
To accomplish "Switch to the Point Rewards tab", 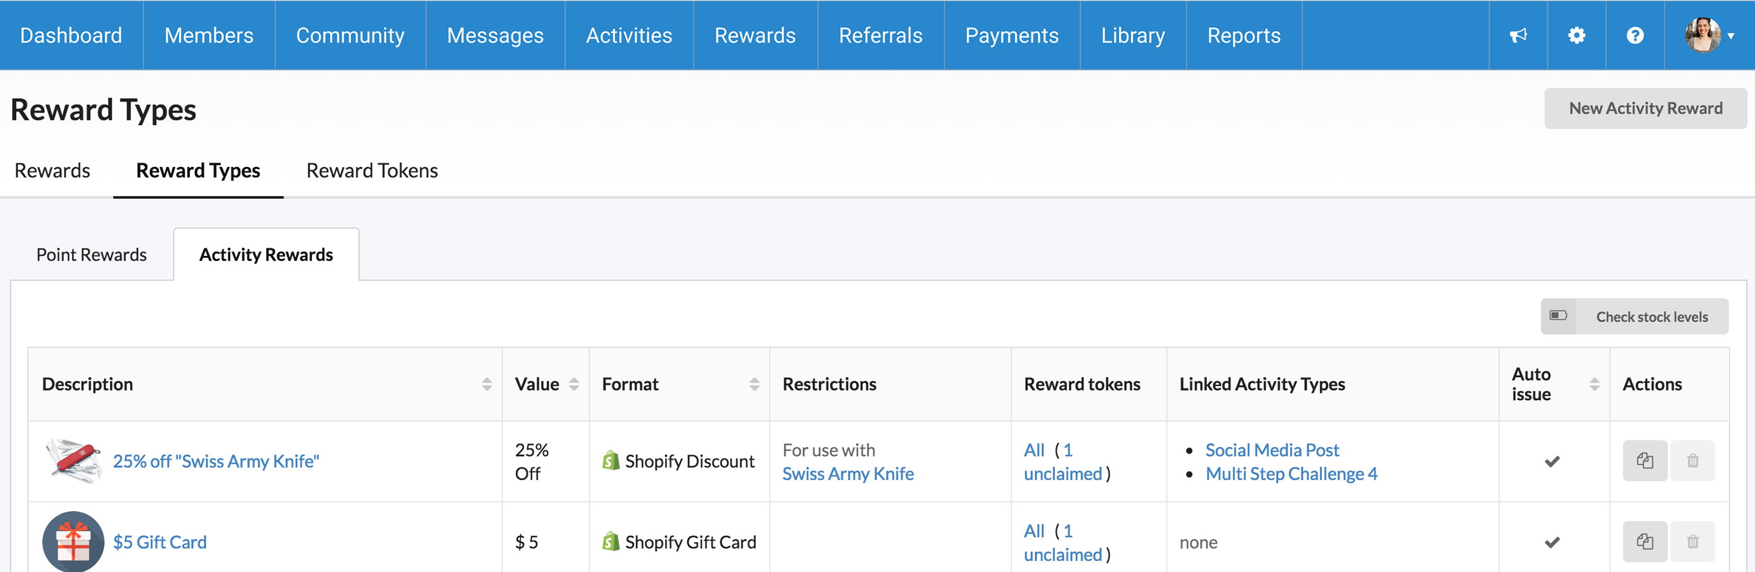I will (x=91, y=255).
